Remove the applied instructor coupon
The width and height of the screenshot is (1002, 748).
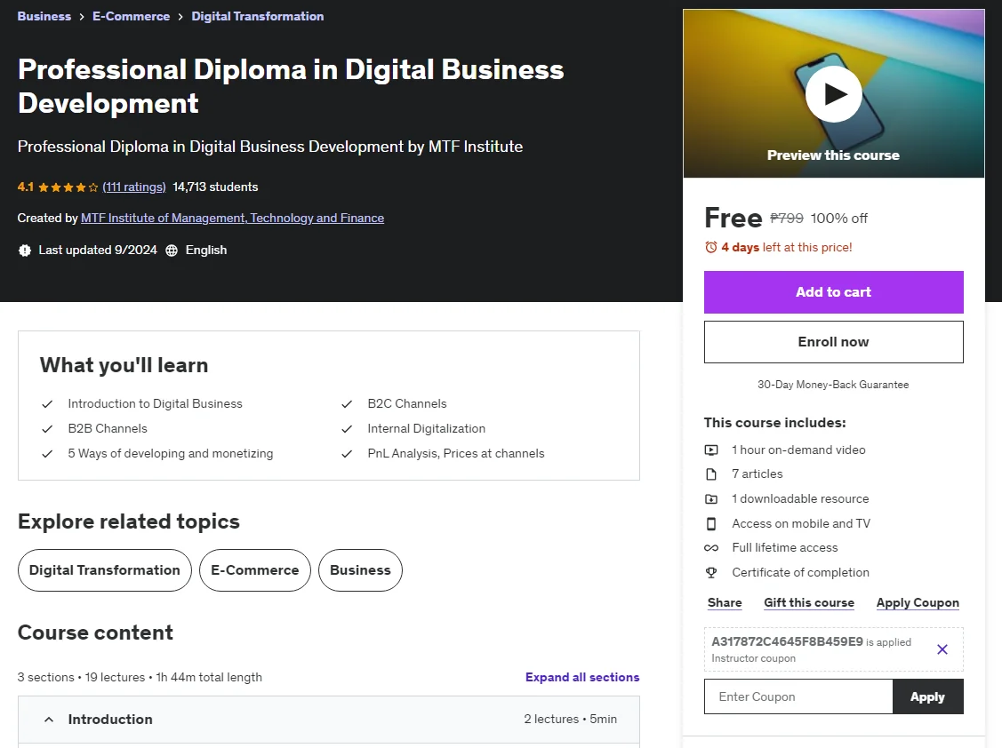pyautogui.click(x=942, y=649)
